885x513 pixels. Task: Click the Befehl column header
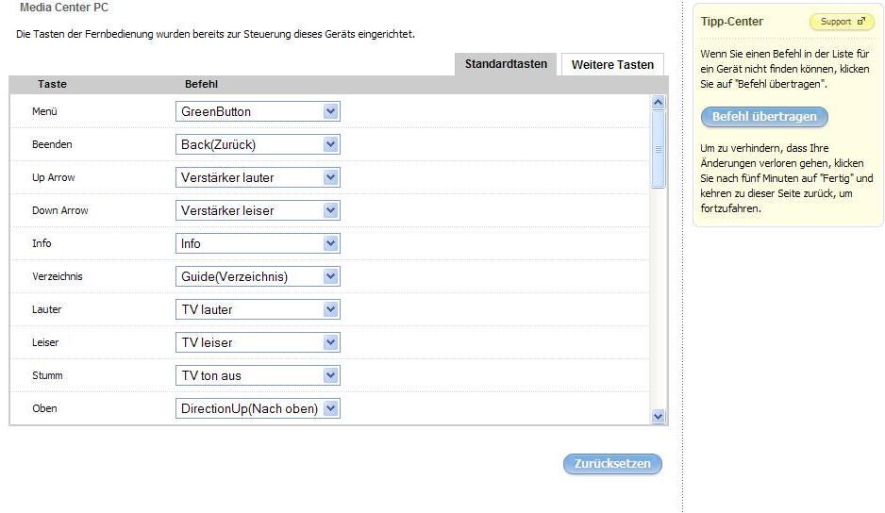coord(201,84)
